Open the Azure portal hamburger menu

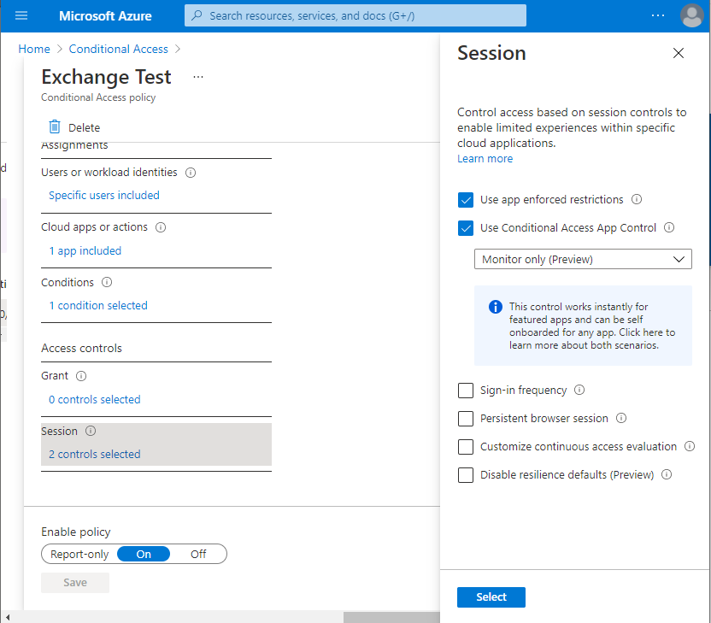tap(21, 15)
